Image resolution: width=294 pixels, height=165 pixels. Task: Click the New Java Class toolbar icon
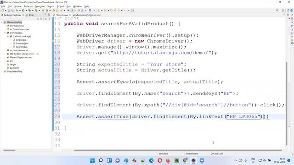47,11
